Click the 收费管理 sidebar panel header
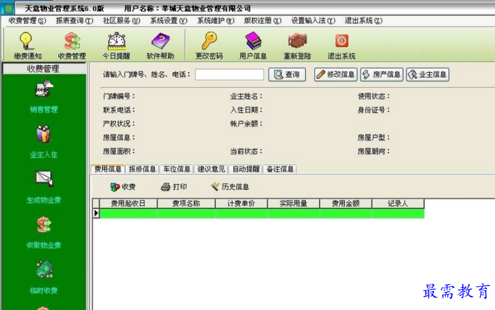Image resolution: width=495 pixels, height=310 pixels. pyautogui.click(x=43, y=69)
